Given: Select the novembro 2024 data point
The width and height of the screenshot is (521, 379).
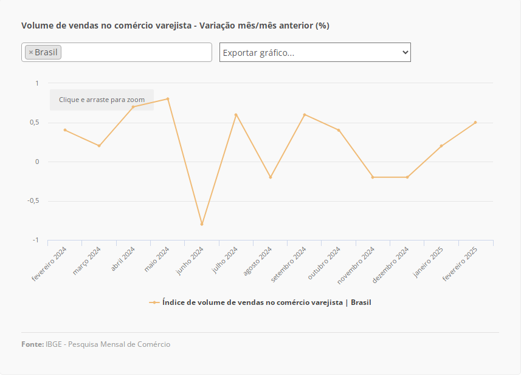Looking at the screenshot, I should (x=373, y=177).
